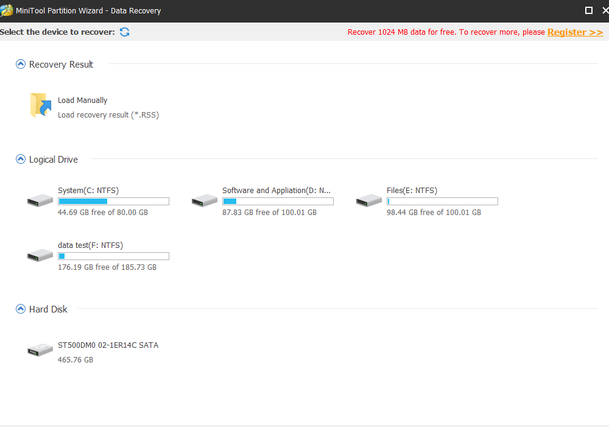Click the data test F usage bar
Image resolution: width=609 pixels, height=427 pixels.
[x=113, y=256]
